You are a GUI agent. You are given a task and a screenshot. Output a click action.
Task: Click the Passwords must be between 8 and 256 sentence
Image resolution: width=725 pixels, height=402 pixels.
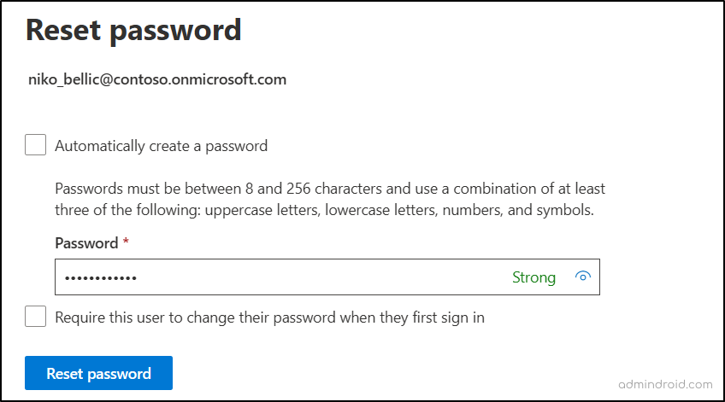330,189
